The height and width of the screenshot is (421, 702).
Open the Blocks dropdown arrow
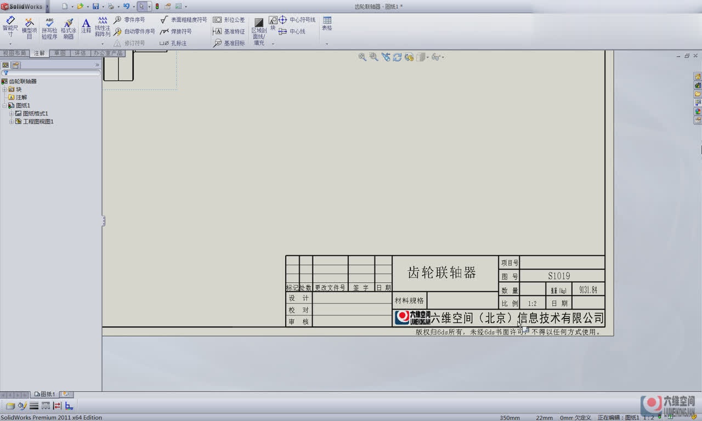click(x=273, y=44)
